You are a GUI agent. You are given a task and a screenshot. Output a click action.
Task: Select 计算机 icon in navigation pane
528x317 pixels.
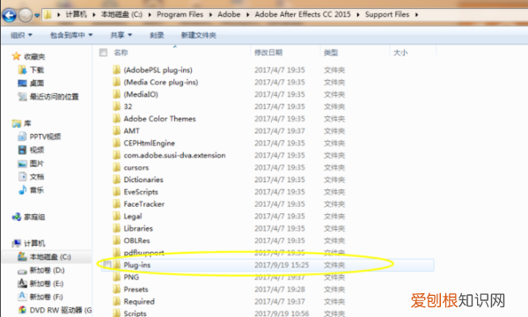pos(17,243)
